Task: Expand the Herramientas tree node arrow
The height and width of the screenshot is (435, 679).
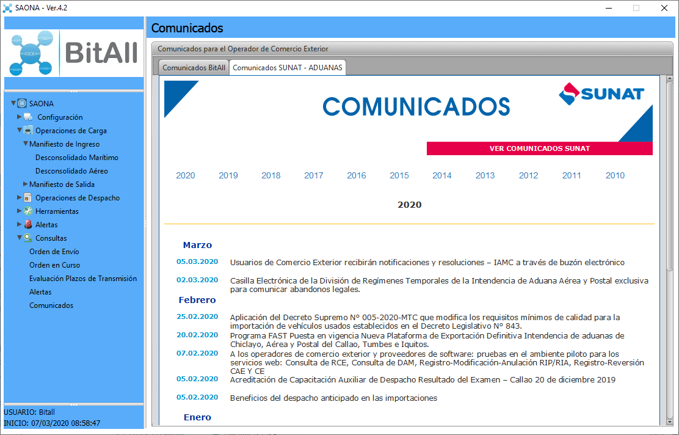Action: tap(20, 211)
